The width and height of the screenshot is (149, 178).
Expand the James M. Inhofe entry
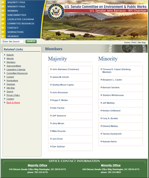point(70,77)
